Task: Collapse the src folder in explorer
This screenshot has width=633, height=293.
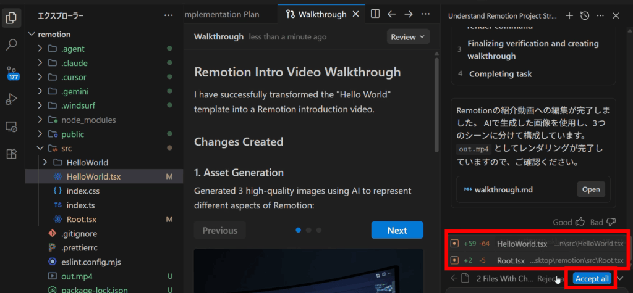Action: [41, 149]
